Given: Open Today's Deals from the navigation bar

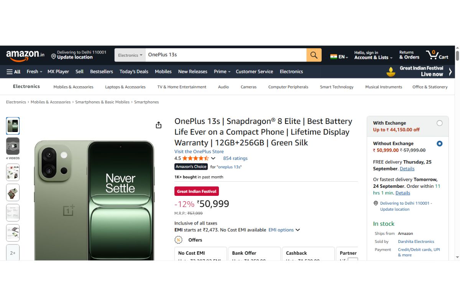Looking at the screenshot, I should (x=134, y=72).
